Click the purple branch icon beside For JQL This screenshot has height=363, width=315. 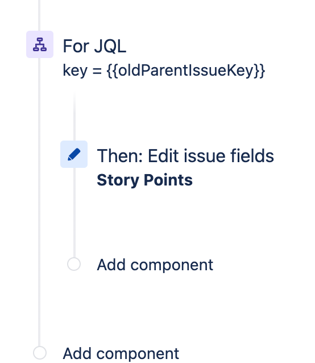(40, 44)
